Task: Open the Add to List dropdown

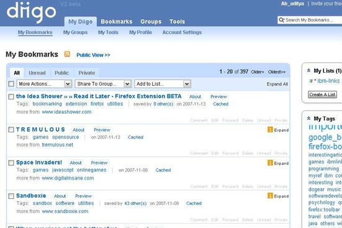Action: [x=163, y=84]
